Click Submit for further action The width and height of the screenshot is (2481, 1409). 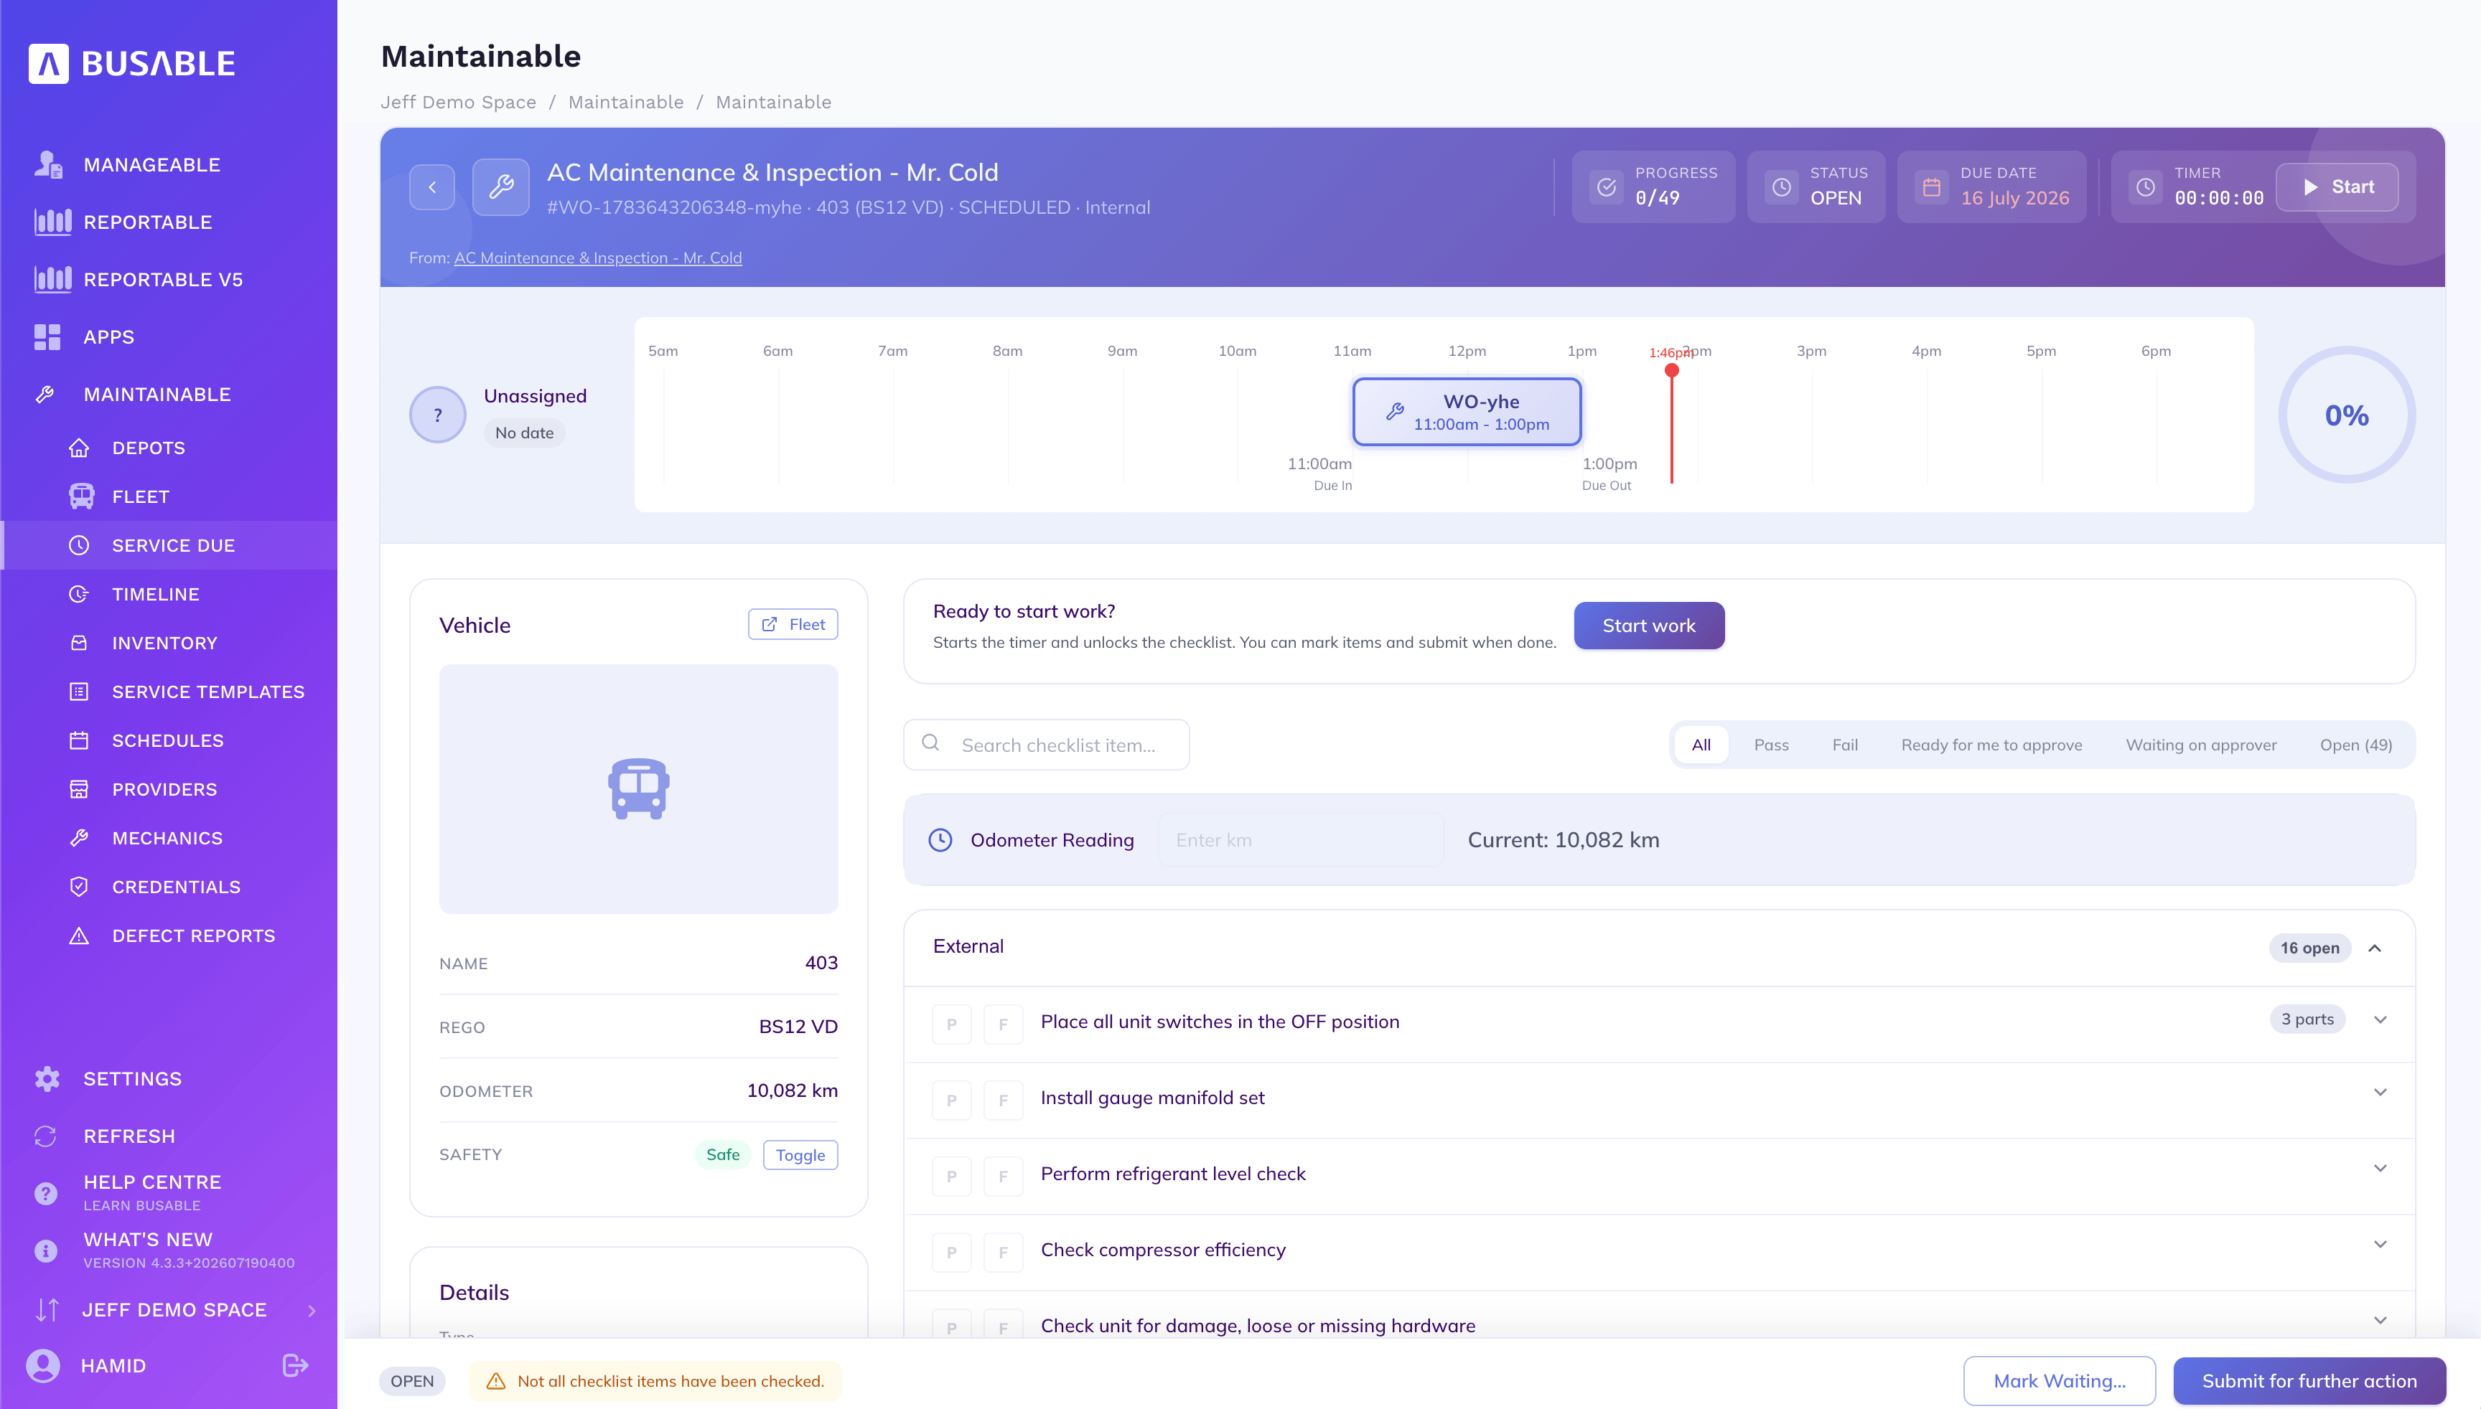[x=2309, y=1381]
